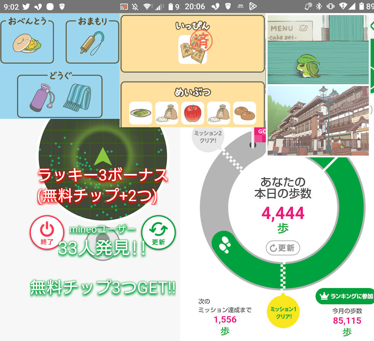Tap the green vegetable plate specialty
This screenshot has width=374, height=341.
(x=141, y=113)
